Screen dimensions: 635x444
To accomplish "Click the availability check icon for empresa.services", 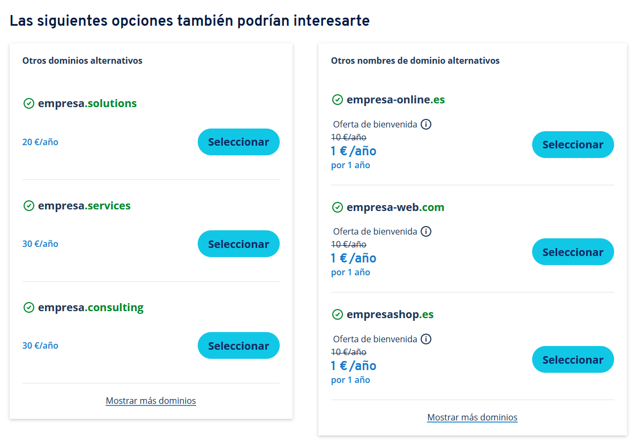I will [x=29, y=206].
